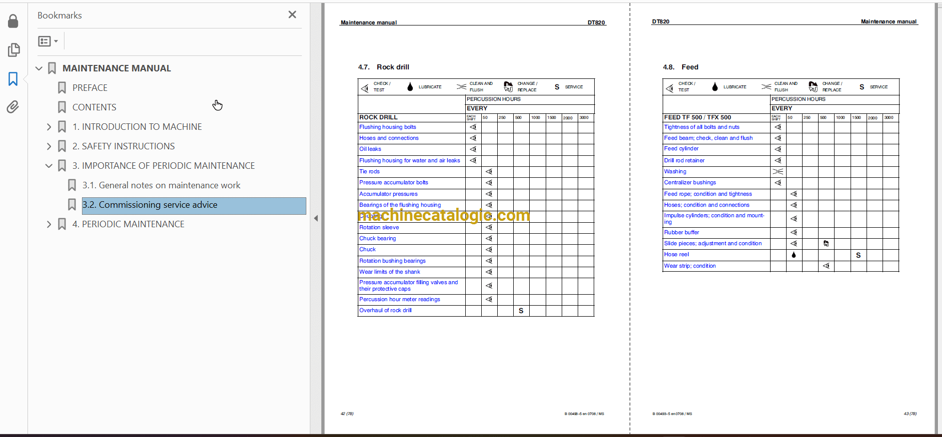The height and width of the screenshot is (437, 942).
Task: Click the Feed cylinder link
Action: point(681,148)
